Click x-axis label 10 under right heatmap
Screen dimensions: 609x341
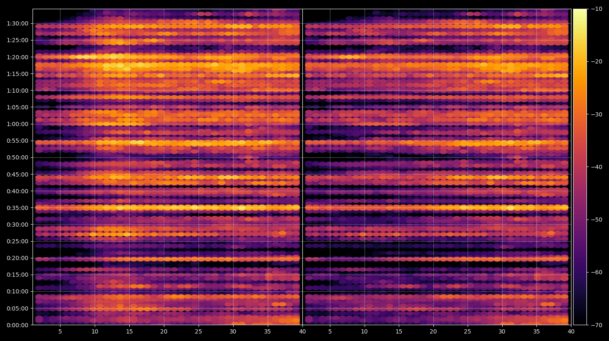[364, 332]
